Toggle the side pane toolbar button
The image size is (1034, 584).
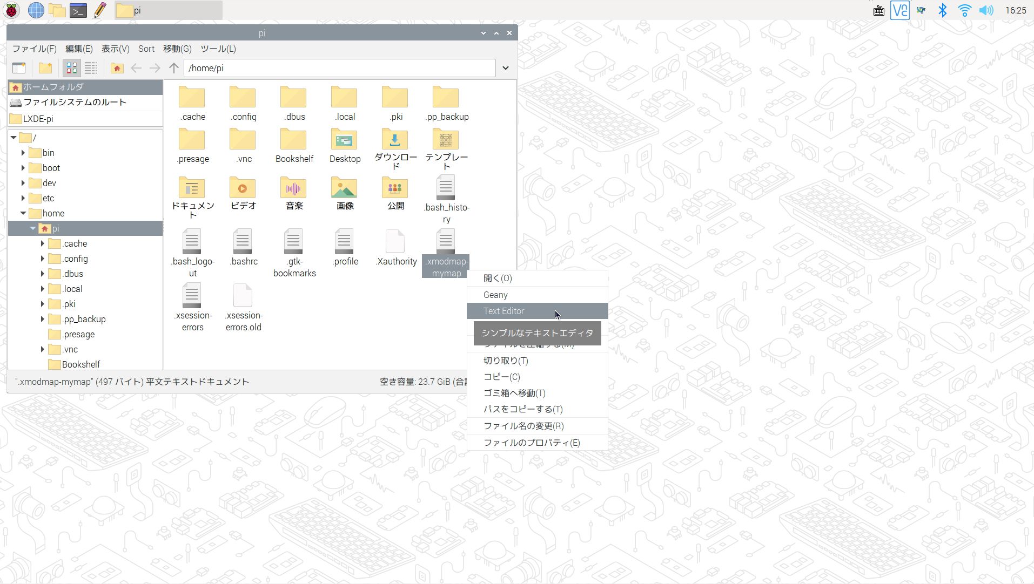click(19, 68)
